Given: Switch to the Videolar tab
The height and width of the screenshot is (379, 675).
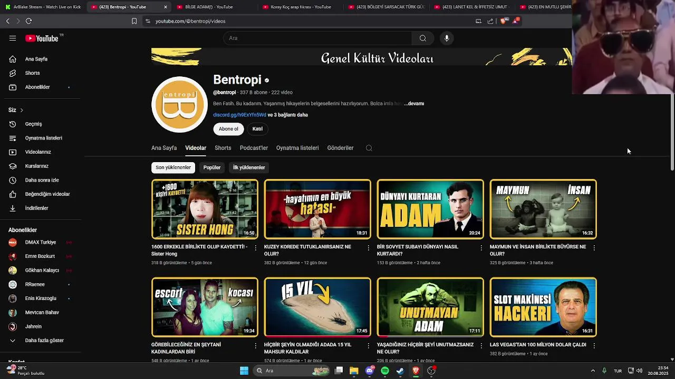Looking at the screenshot, I should point(196,148).
